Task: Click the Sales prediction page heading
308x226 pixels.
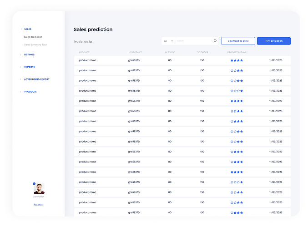Action: click(x=93, y=29)
